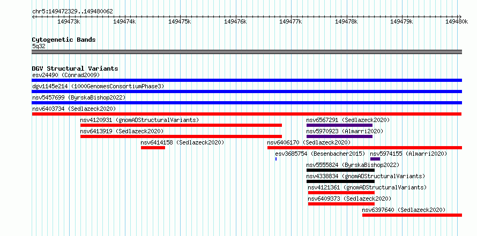This screenshot has height=236, width=477.
Task: Click the nsv5555824 (ByrskaBishop2022) label
Action: click(x=353, y=165)
